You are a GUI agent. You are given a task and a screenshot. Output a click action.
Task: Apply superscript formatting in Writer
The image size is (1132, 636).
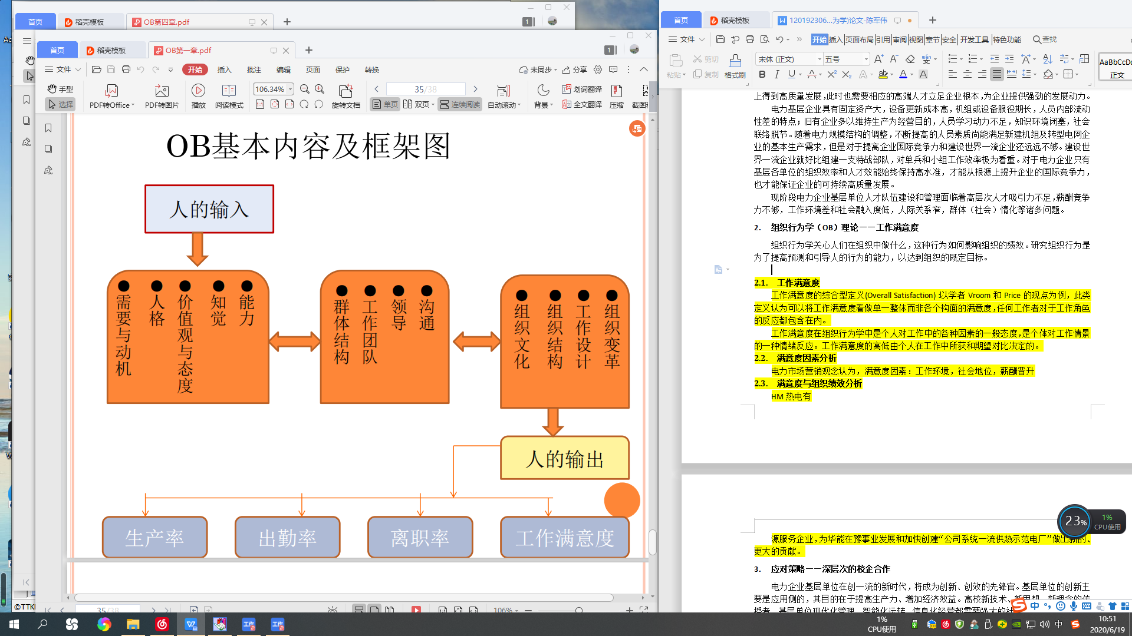pyautogui.click(x=831, y=74)
